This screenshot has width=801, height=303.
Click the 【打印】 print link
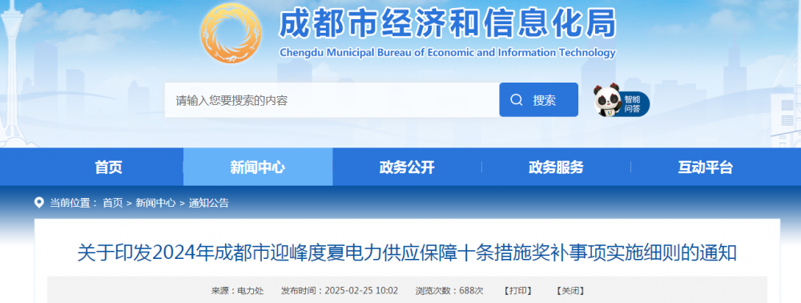click(x=518, y=291)
